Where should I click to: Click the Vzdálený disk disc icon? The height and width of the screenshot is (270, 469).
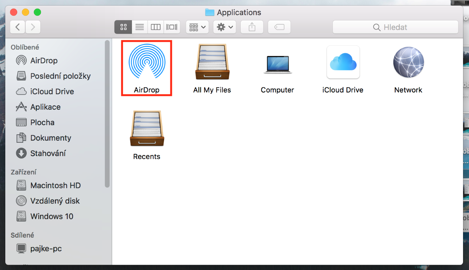point(21,201)
